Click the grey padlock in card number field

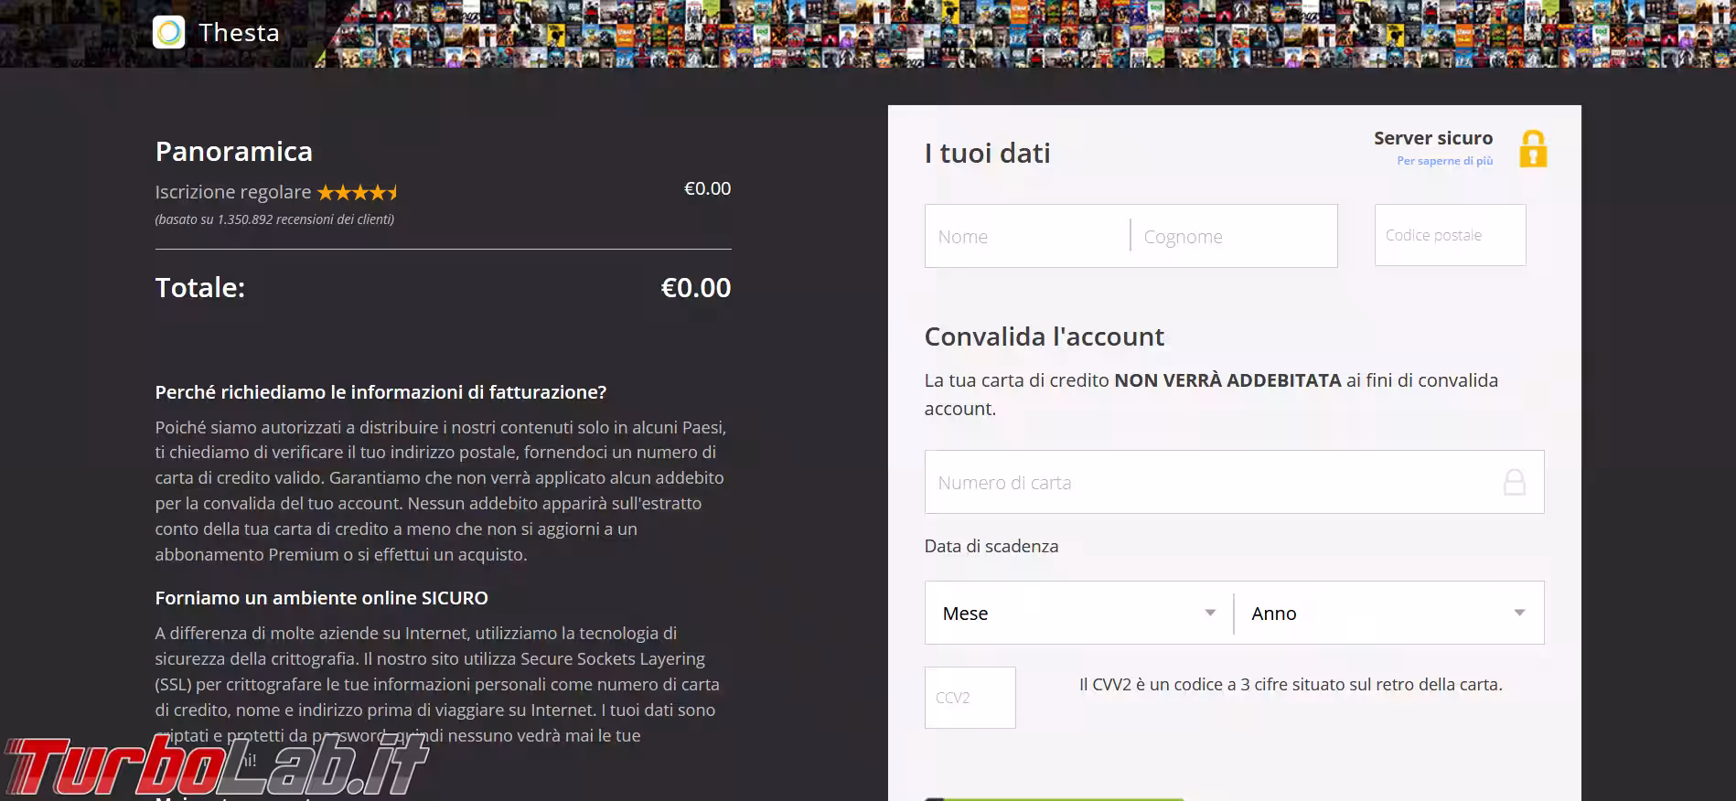click(1515, 482)
